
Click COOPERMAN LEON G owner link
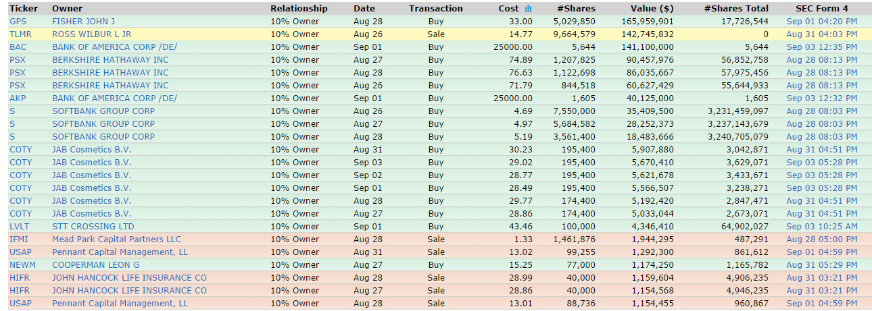point(95,265)
